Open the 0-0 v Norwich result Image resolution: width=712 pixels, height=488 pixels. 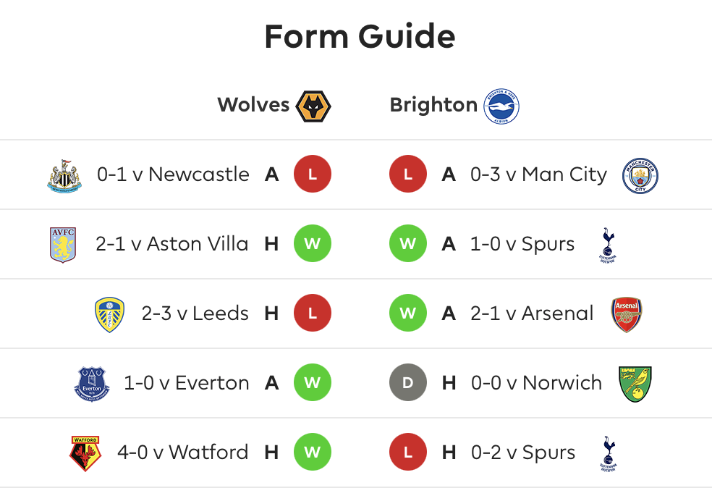(536, 383)
